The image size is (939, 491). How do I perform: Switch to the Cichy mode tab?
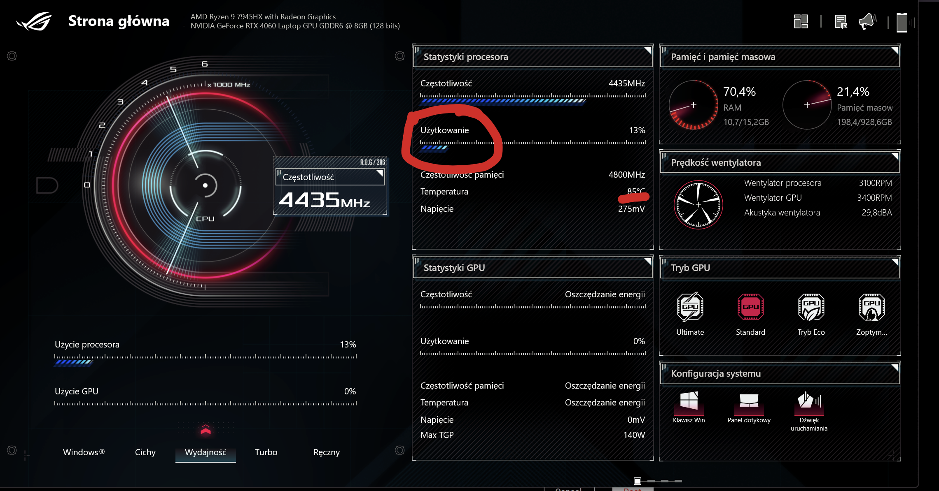[145, 452]
